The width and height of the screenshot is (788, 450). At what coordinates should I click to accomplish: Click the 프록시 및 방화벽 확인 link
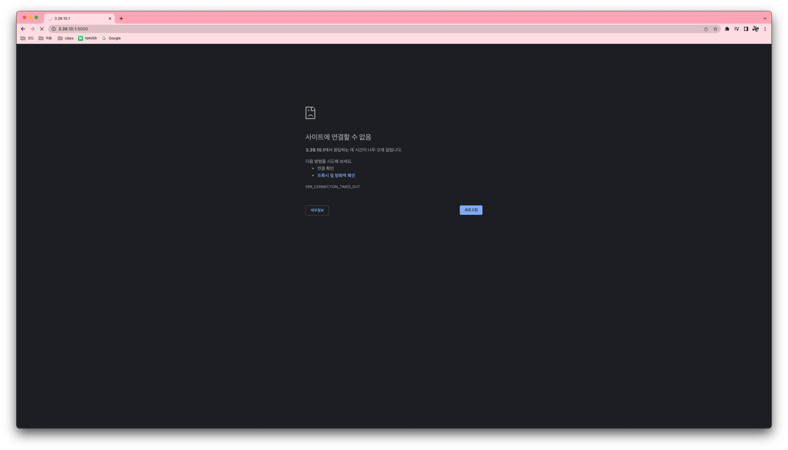point(336,175)
